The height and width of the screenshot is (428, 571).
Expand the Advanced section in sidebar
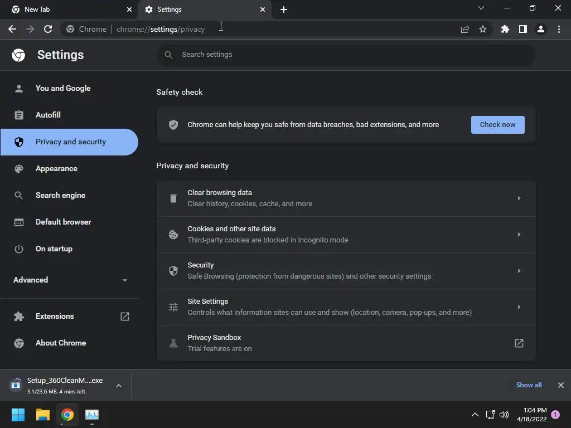pyautogui.click(x=69, y=280)
